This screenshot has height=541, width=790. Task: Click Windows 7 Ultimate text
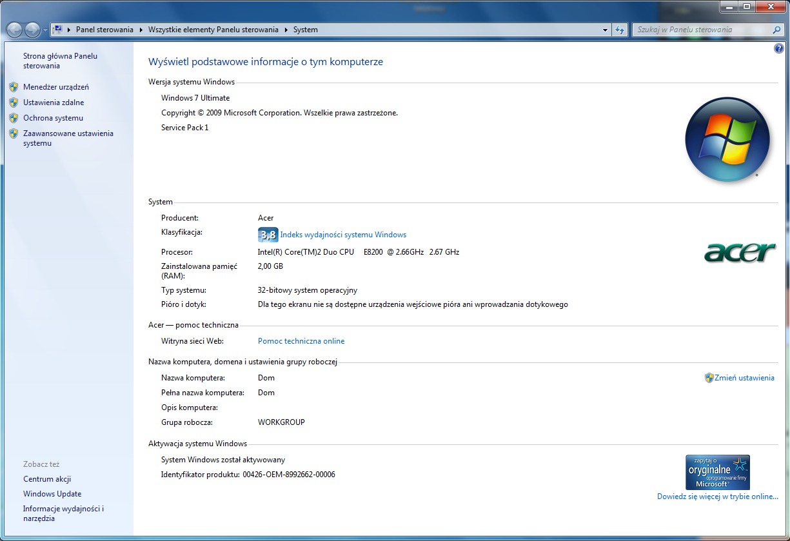coord(195,98)
